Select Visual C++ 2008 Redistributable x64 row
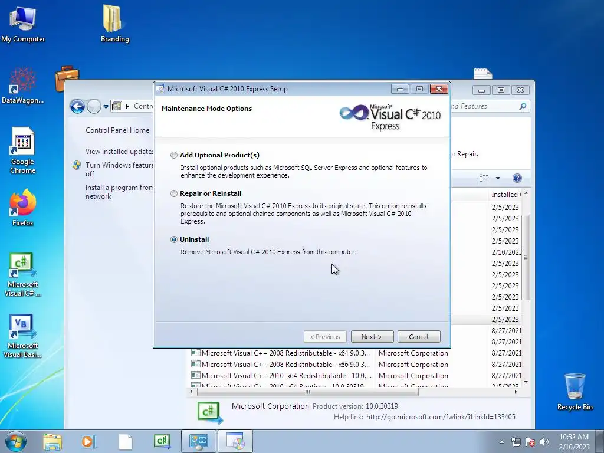 pyautogui.click(x=356, y=353)
